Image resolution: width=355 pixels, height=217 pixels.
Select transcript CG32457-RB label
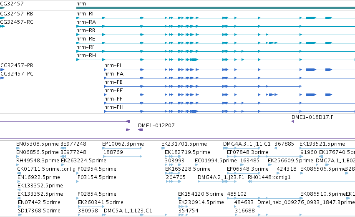coord(17,14)
